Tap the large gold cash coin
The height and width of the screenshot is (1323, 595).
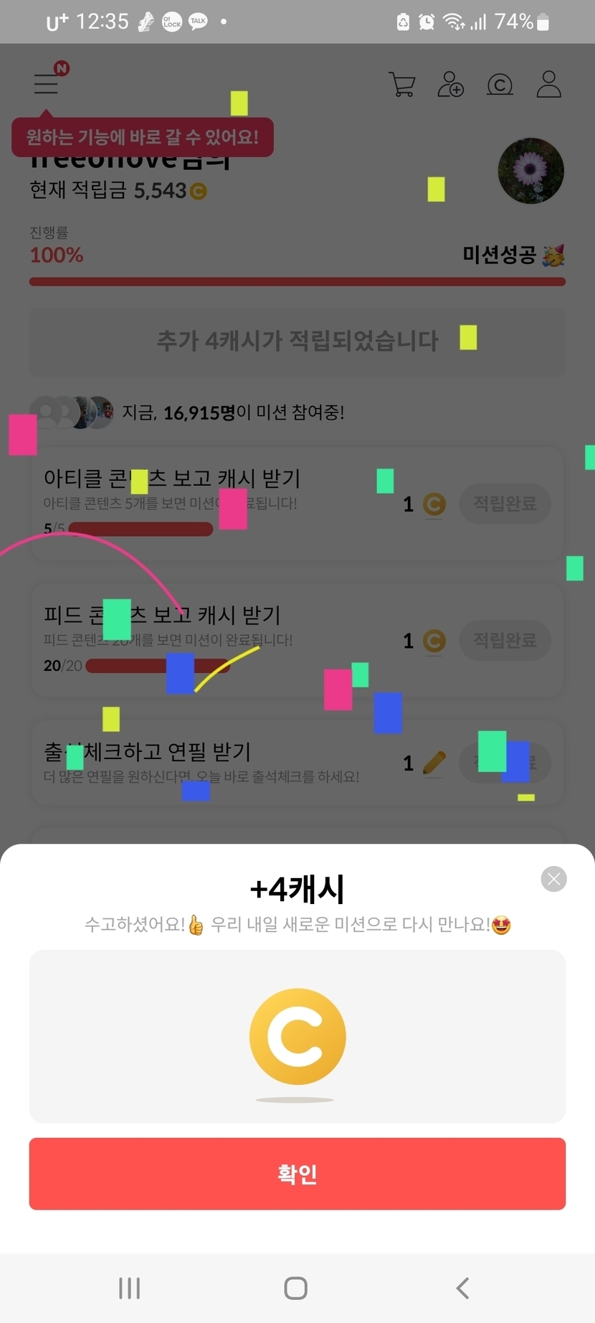click(297, 1036)
